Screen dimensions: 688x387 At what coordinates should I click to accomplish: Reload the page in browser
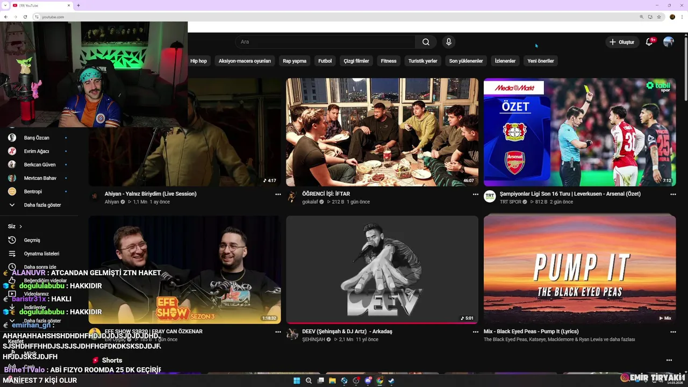pyautogui.click(x=25, y=17)
